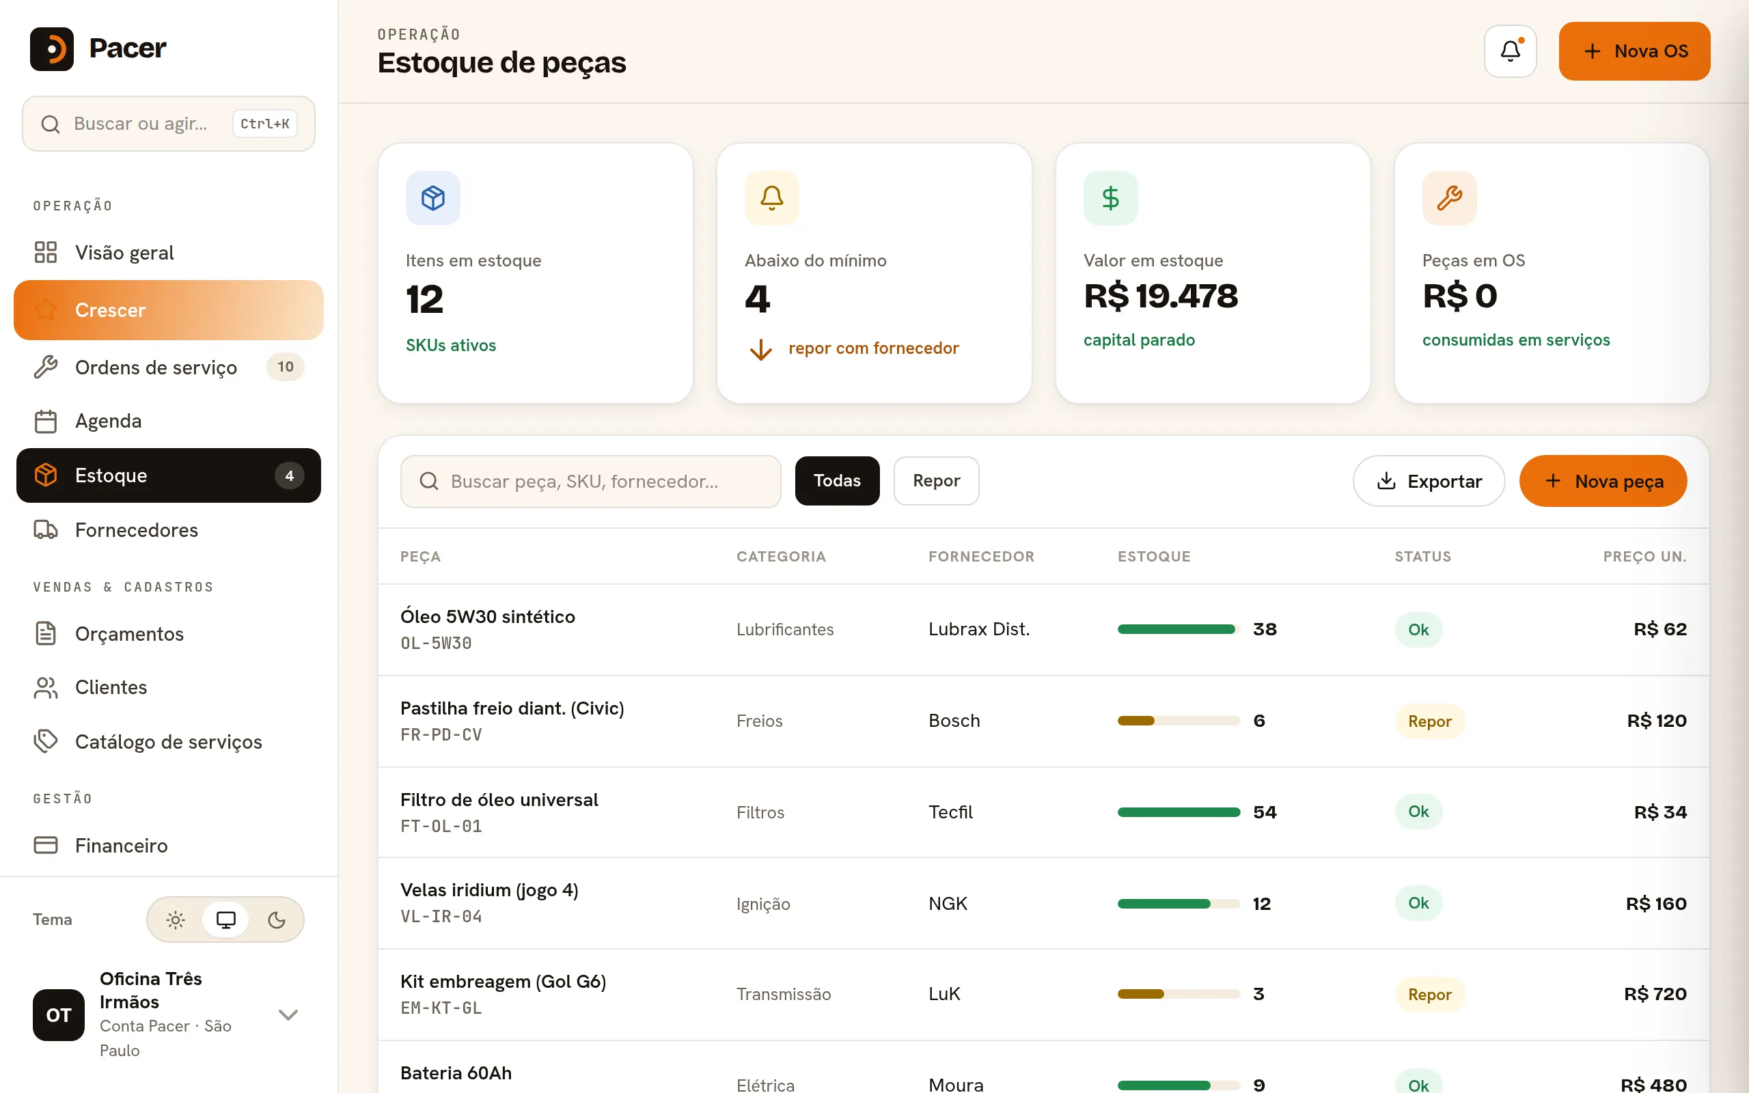Click the document icon beside Orçamentos
Image resolution: width=1749 pixels, height=1093 pixels.
pos(46,633)
